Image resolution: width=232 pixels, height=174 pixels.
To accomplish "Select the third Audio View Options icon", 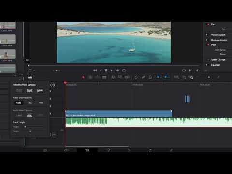I will pos(40,115).
